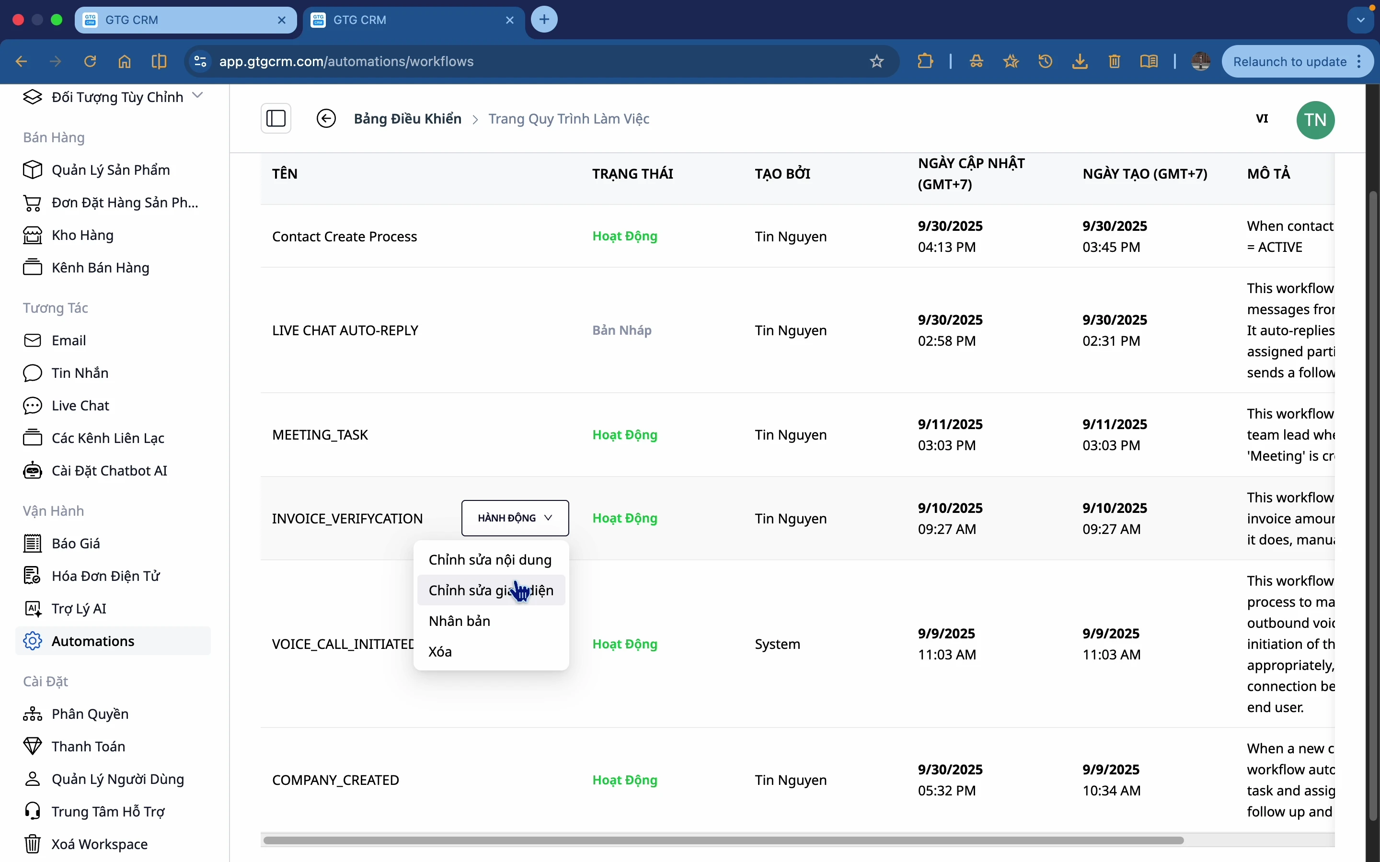Open Trợ Lý AI sidebar item

(x=79, y=608)
